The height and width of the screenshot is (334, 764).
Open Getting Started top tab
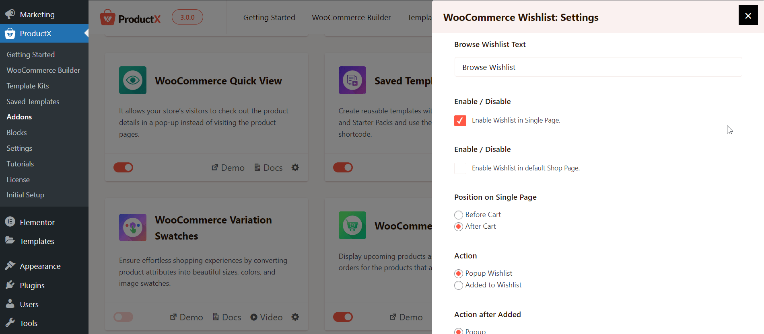(269, 17)
